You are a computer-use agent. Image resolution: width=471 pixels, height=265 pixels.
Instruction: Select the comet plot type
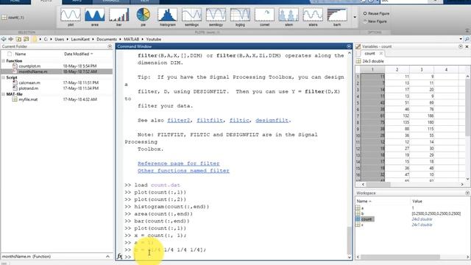pyautogui.click(x=264, y=17)
